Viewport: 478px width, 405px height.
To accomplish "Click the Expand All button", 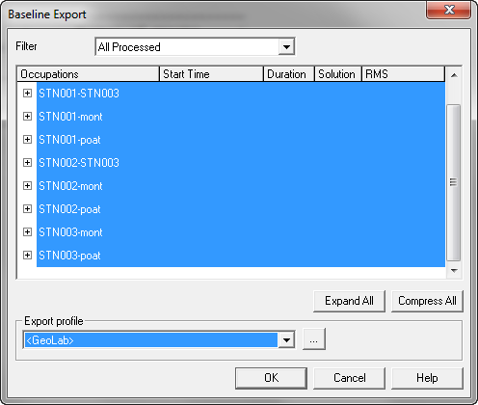I will (349, 301).
